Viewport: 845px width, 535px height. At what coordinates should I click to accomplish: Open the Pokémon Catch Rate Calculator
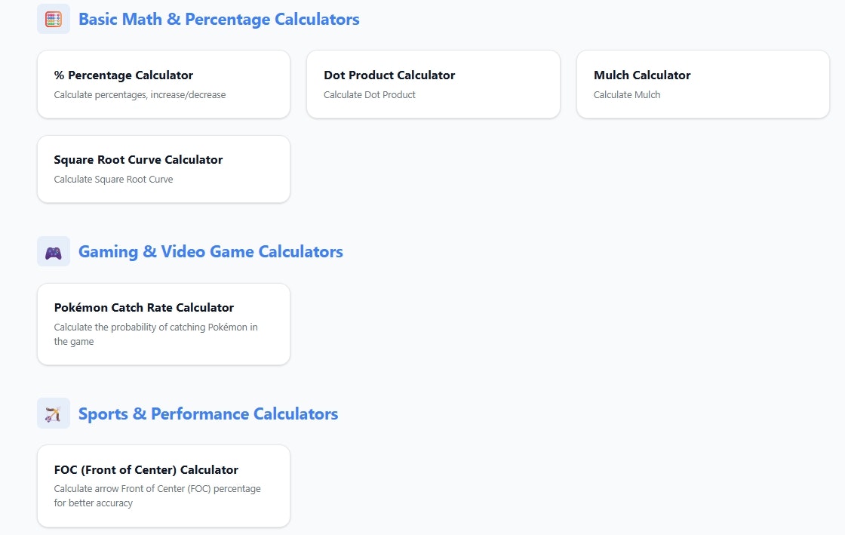click(x=143, y=307)
